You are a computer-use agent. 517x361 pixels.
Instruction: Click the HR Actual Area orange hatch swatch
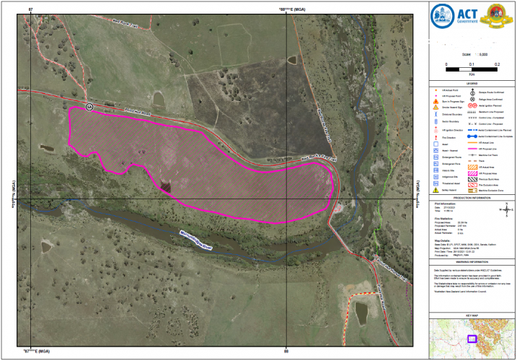[472, 167]
